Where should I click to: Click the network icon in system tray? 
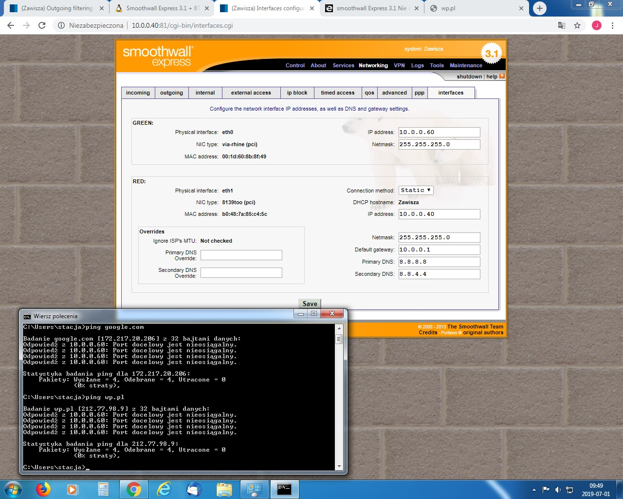(569, 490)
